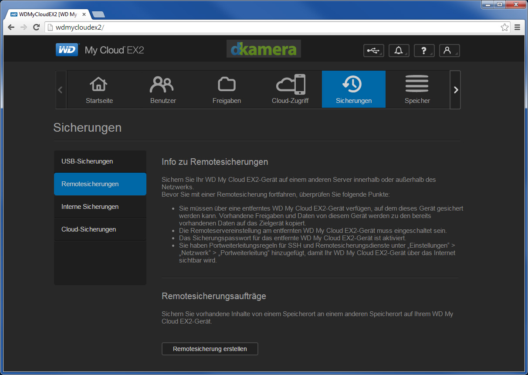Focus the address bar wdmycloudex2/

[x=278, y=27]
